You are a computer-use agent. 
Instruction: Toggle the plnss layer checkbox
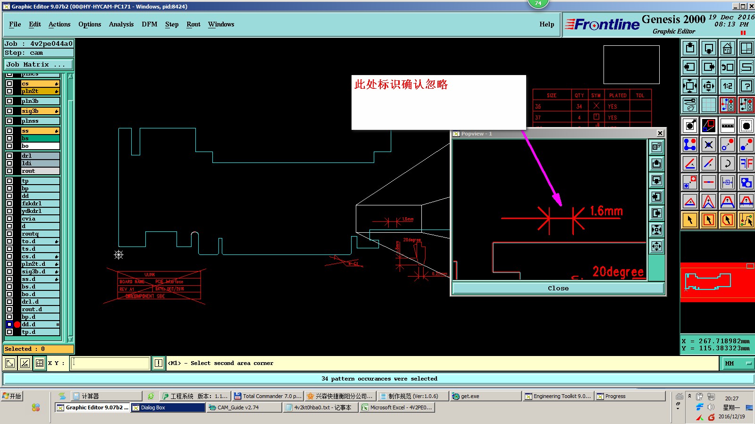click(x=9, y=121)
